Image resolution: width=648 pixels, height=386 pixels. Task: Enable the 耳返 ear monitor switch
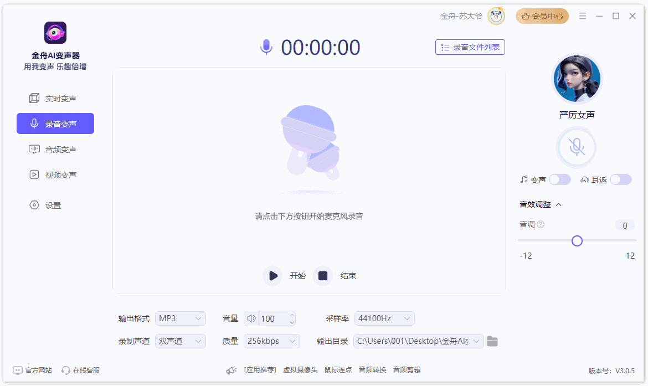[620, 179]
